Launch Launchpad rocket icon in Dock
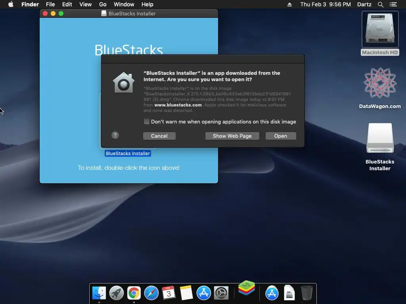The height and width of the screenshot is (304, 406). pos(117,293)
